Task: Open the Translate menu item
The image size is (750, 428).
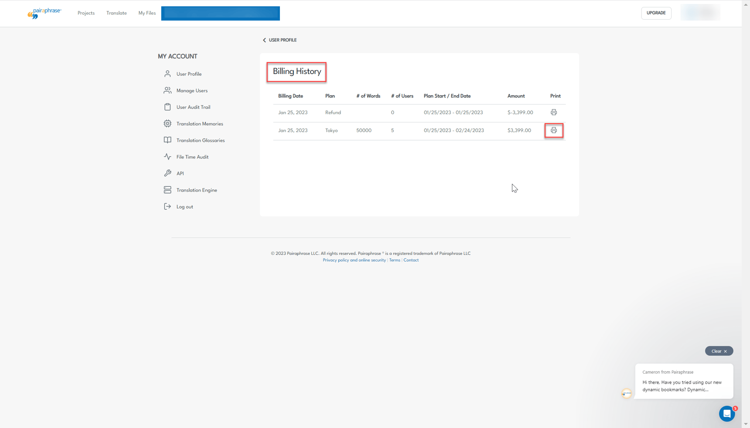Action: pyautogui.click(x=116, y=13)
